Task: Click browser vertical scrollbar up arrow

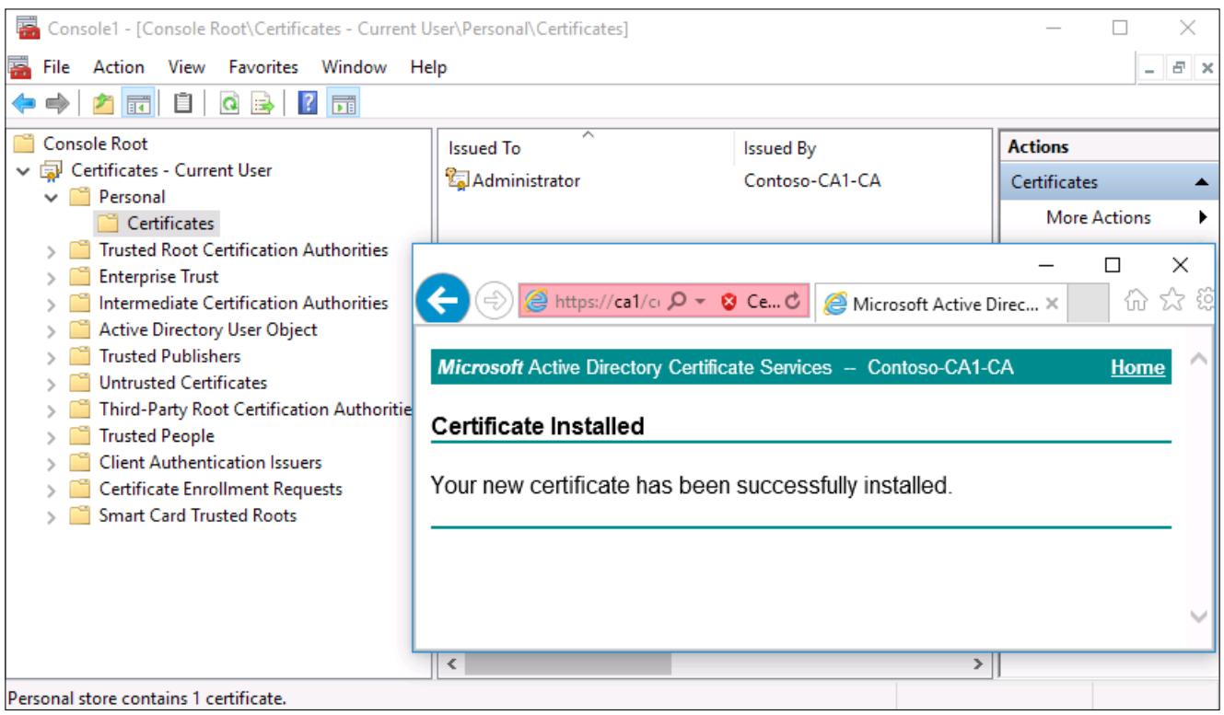Action: (1198, 360)
